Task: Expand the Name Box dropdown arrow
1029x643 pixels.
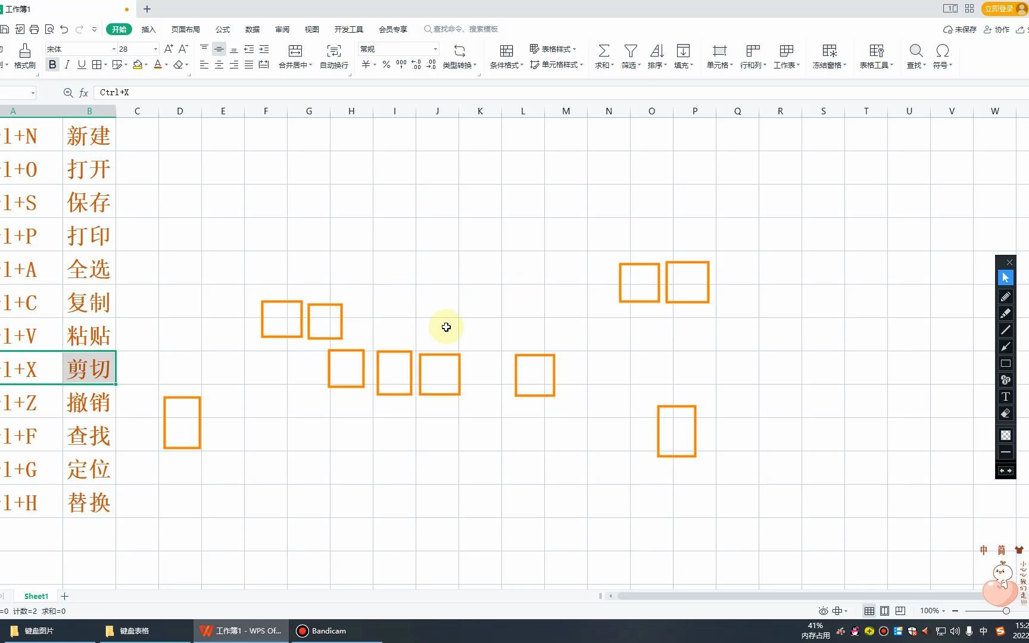Action: click(x=33, y=92)
